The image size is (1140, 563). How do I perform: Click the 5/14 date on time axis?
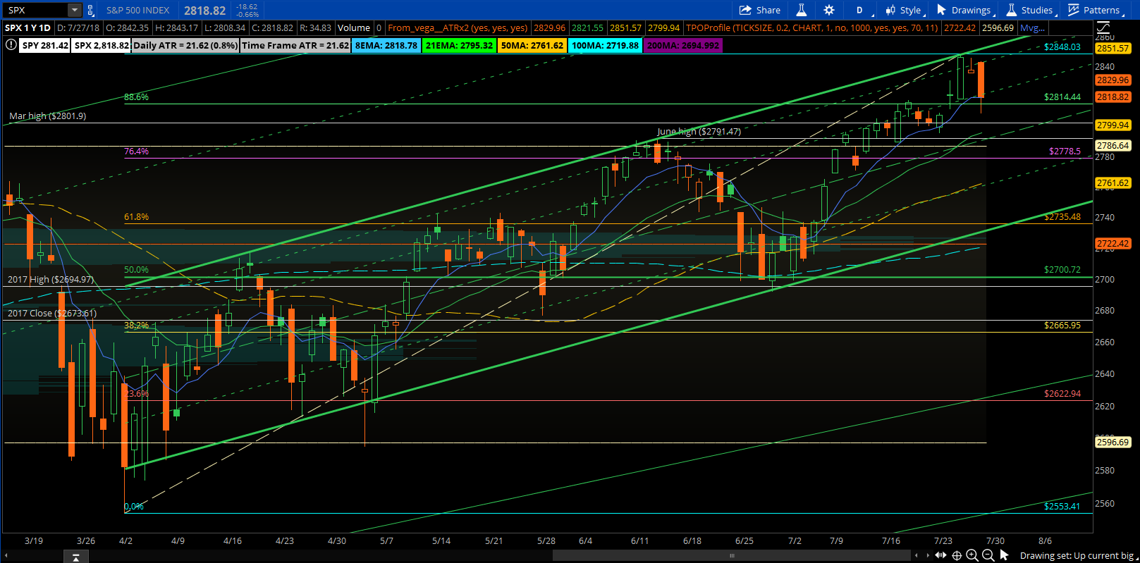pyautogui.click(x=441, y=541)
